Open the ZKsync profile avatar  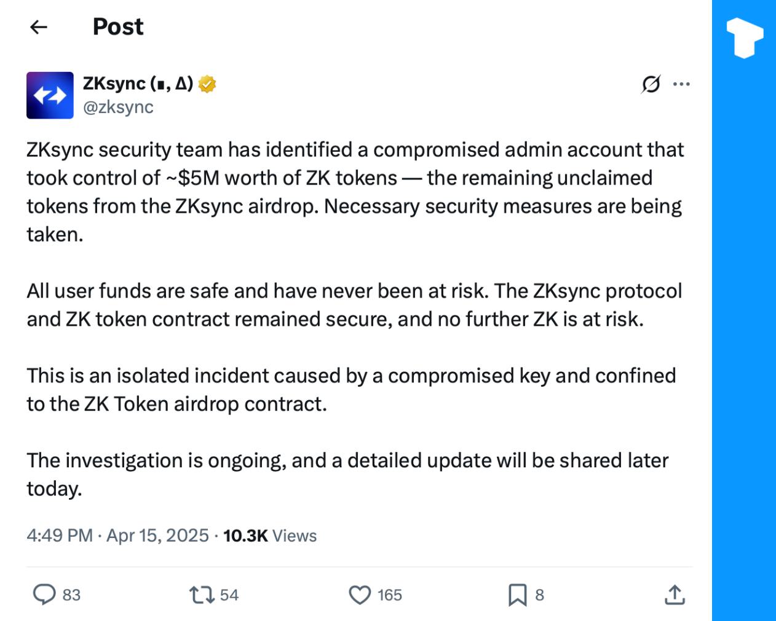pos(50,95)
